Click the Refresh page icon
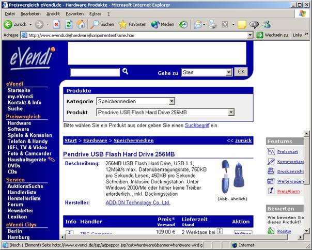Viewport: 312px width, 250px height. click(x=69, y=24)
